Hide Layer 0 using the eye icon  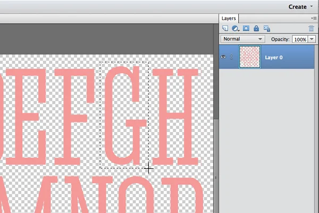coord(223,57)
